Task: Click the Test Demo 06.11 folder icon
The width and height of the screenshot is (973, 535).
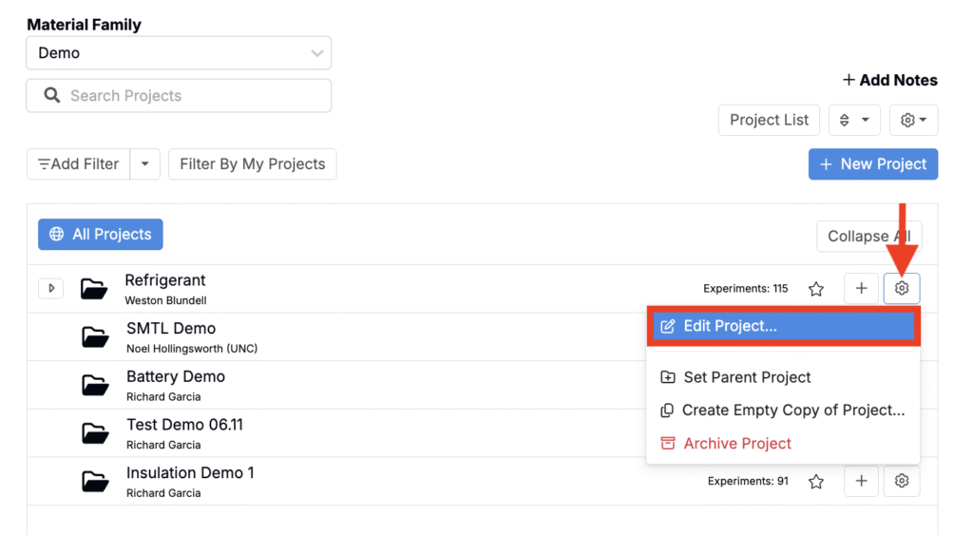Action: click(95, 432)
